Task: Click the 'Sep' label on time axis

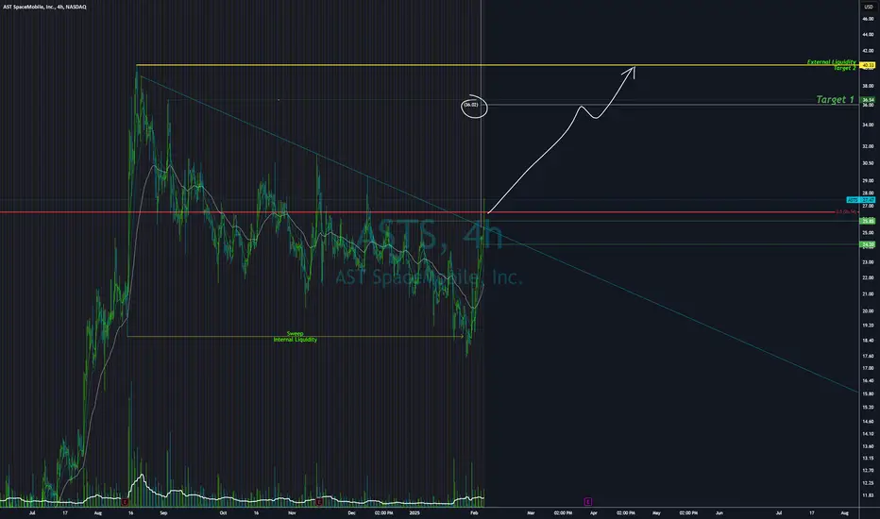Action: click(163, 512)
